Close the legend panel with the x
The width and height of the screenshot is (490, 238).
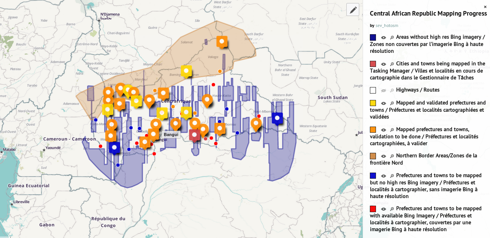tap(485, 7)
